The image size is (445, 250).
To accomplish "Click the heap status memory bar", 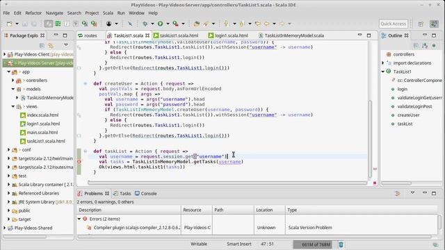I will (x=313, y=244).
